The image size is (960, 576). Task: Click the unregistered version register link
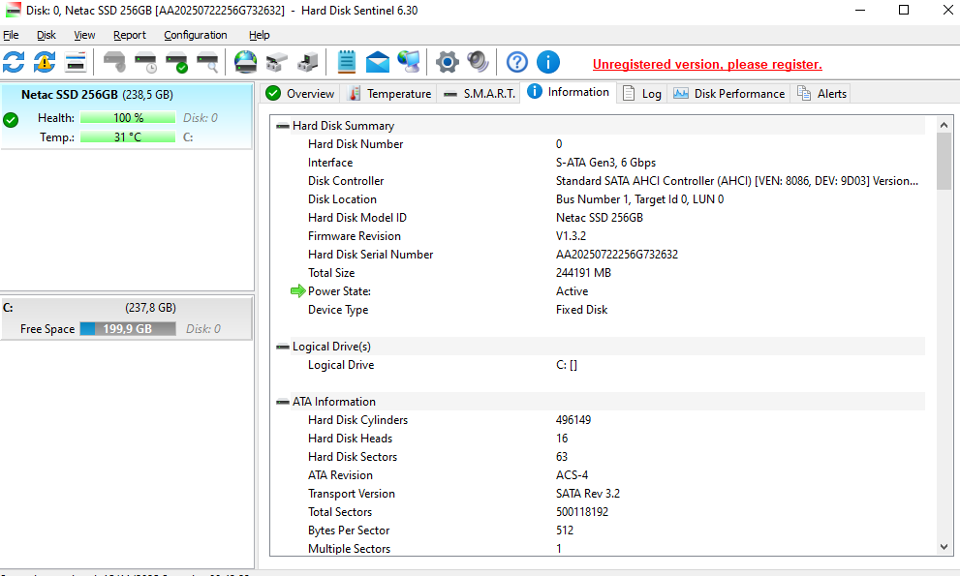pyautogui.click(x=707, y=65)
